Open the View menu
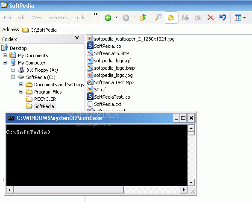 coord(37,18)
